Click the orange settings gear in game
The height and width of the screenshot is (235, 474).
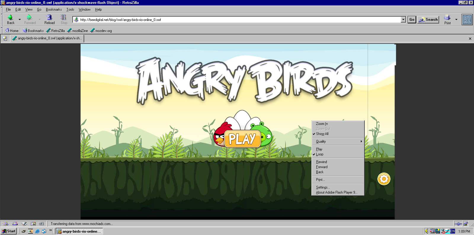[x=384, y=179]
